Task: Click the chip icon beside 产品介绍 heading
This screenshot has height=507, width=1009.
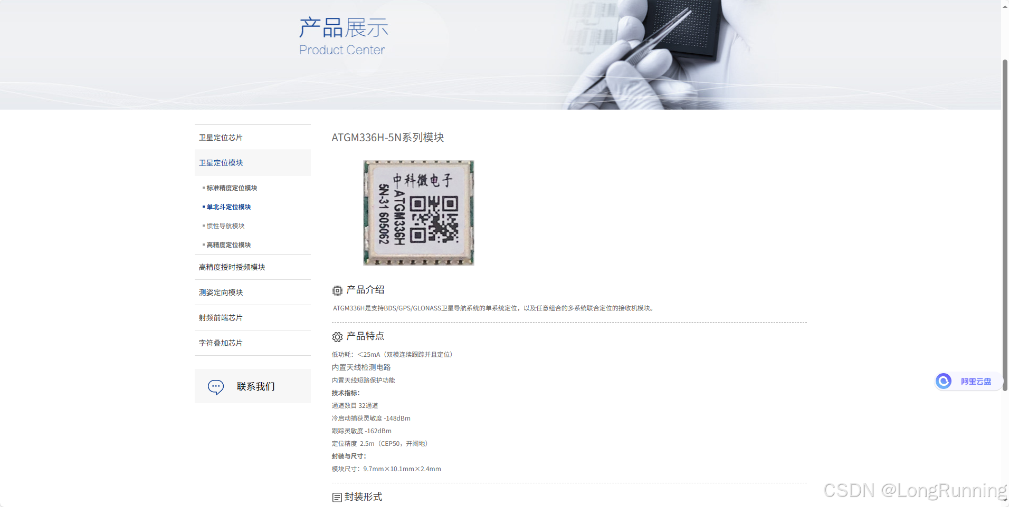Action: coord(337,290)
